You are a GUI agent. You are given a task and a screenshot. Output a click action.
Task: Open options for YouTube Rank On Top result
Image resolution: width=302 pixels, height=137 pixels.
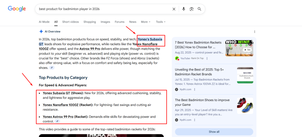(x=207, y=58)
